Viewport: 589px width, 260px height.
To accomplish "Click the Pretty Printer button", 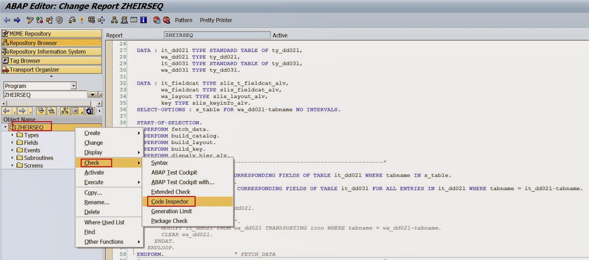I will (216, 20).
